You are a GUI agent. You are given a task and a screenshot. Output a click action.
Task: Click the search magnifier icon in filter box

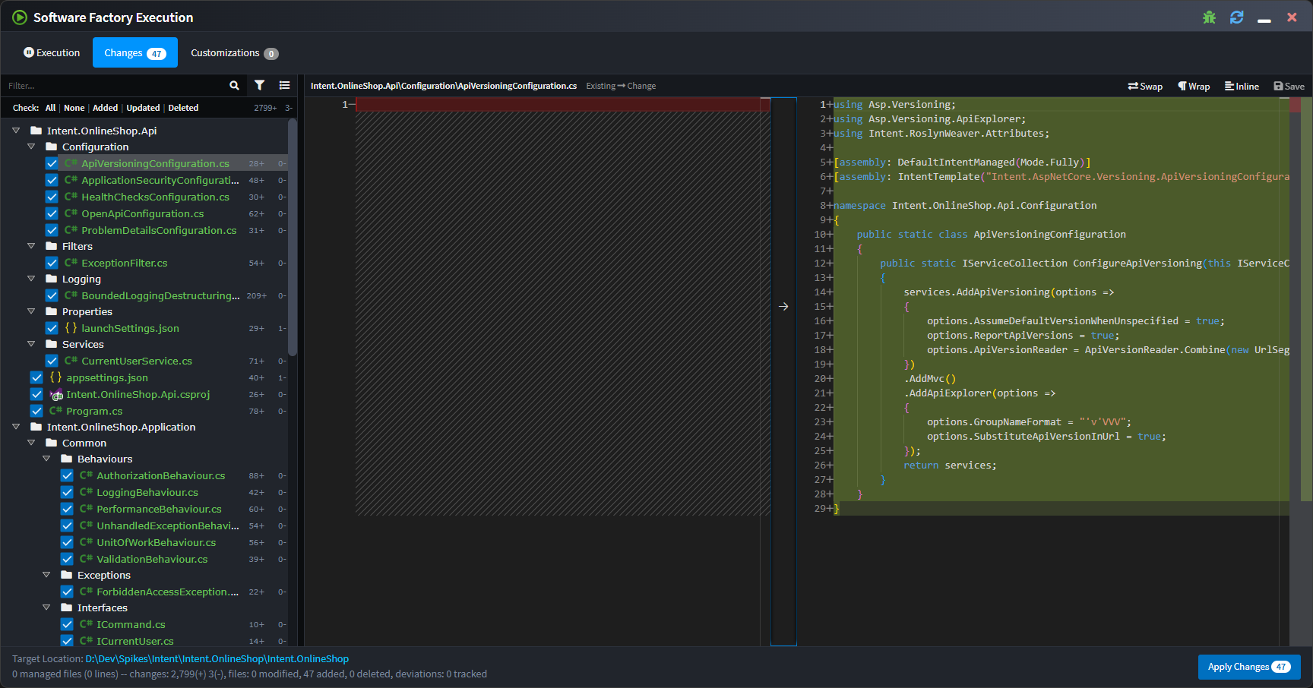tap(234, 86)
